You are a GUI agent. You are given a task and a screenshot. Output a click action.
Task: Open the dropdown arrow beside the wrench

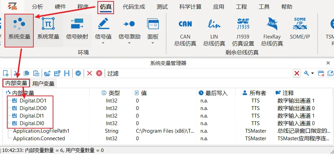313,73
